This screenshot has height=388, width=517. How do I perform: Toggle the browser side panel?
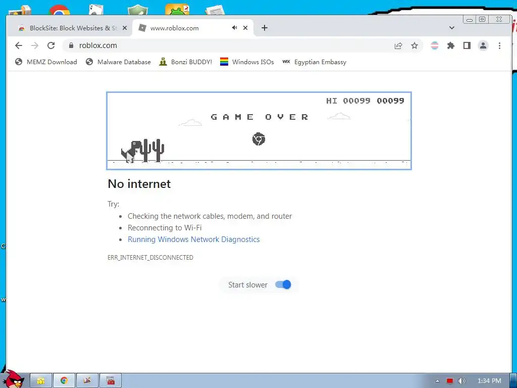467,45
